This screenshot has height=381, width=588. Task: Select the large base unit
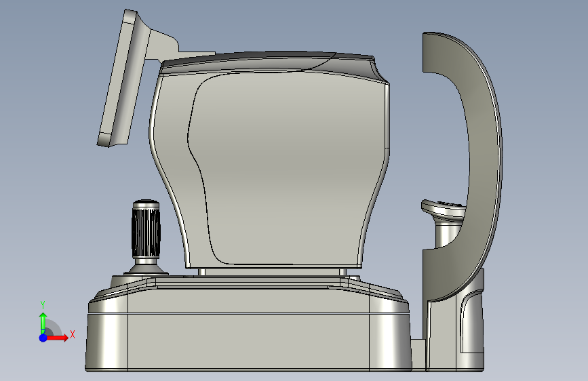[x=248, y=324]
